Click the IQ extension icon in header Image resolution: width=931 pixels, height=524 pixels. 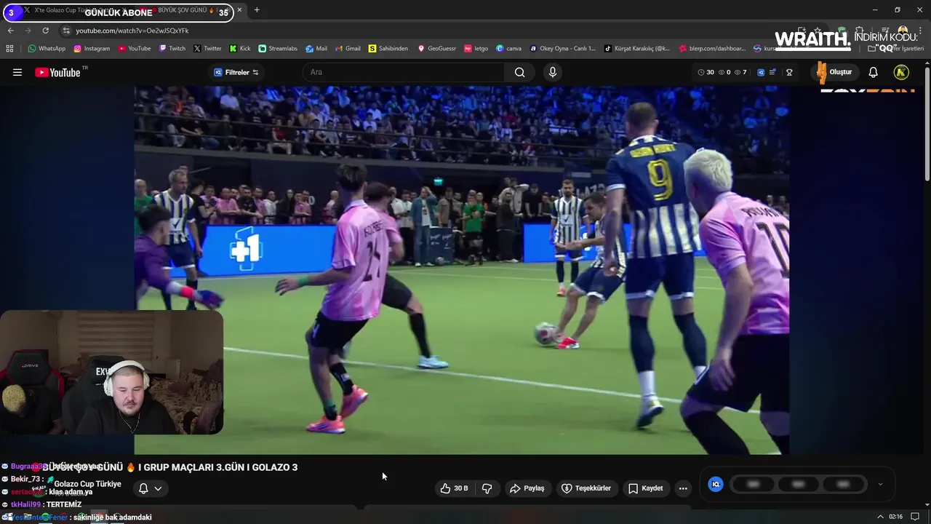click(761, 72)
